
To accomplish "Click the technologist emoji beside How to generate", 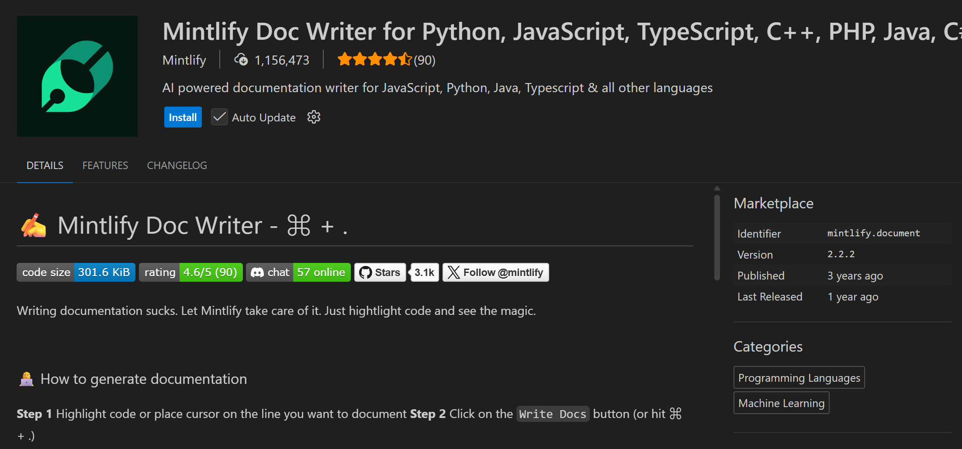I will pos(27,379).
